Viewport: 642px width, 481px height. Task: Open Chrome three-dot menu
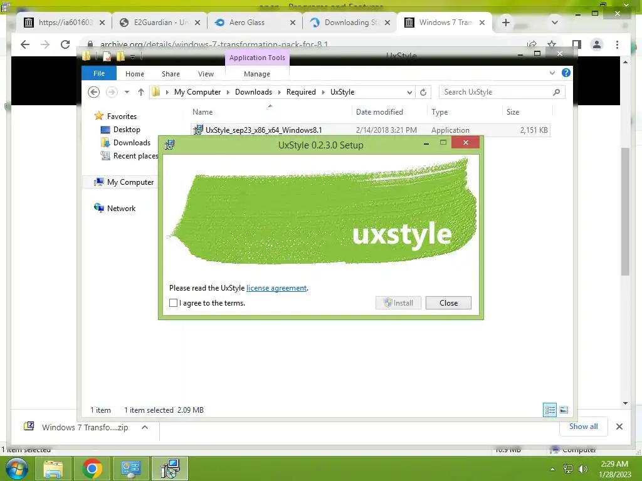pos(617,44)
